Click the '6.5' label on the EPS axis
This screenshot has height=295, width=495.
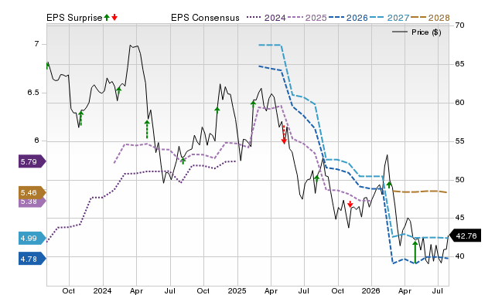pyautogui.click(x=32, y=93)
